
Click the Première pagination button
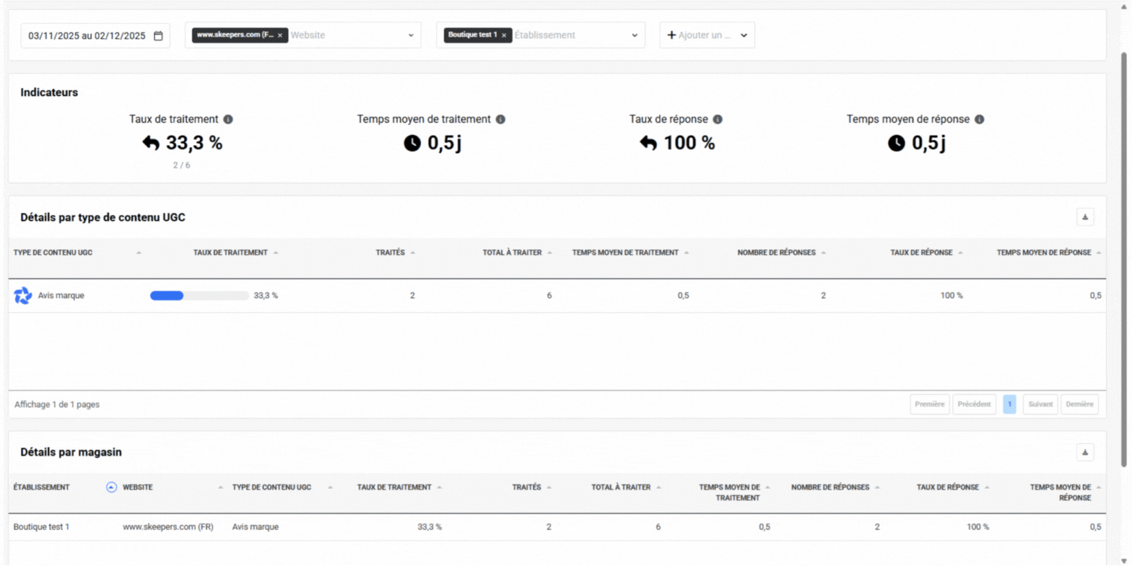coord(929,405)
